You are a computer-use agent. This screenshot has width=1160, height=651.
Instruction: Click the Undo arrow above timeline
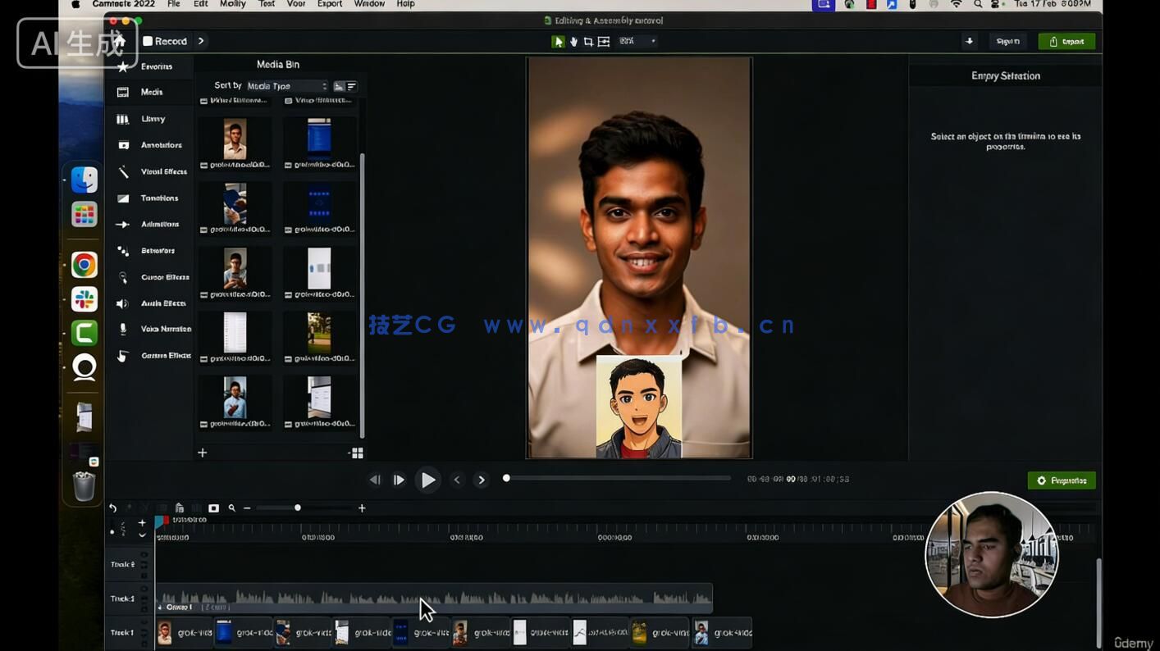pos(113,508)
